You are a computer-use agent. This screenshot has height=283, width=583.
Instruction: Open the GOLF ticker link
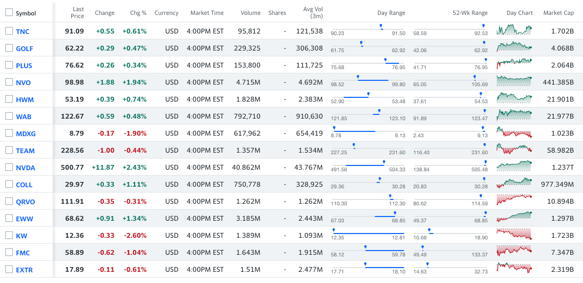[x=24, y=49]
